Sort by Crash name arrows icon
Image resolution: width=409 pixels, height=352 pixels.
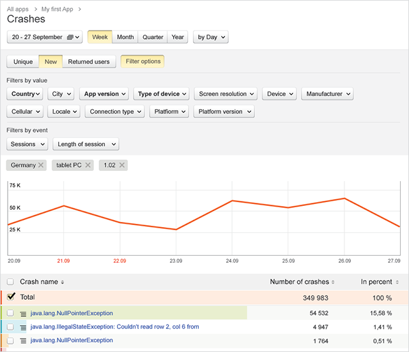[63, 282]
